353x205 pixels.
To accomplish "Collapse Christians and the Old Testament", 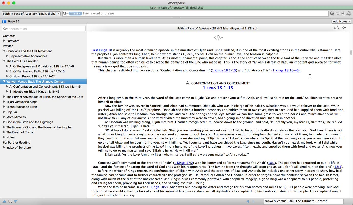I will tap(4, 51).
